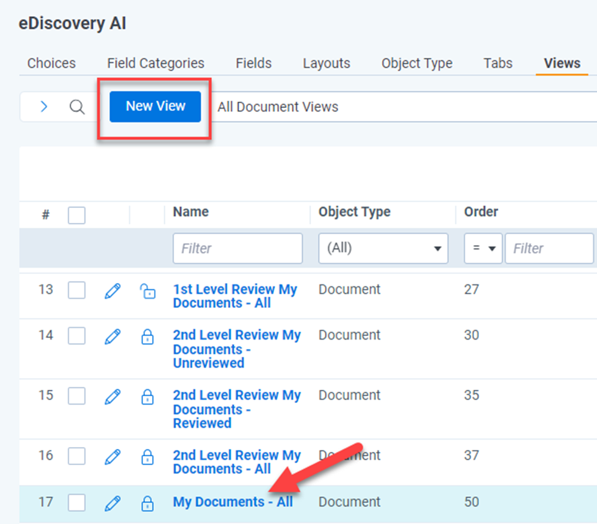The height and width of the screenshot is (524, 597).
Task: Select the Layouts tab
Action: (326, 63)
